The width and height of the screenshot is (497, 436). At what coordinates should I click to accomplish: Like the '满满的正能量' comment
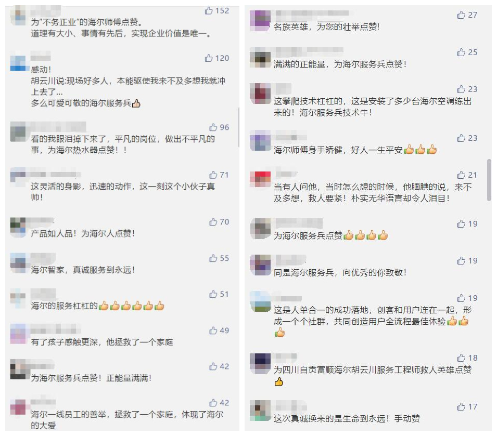(x=461, y=52)
